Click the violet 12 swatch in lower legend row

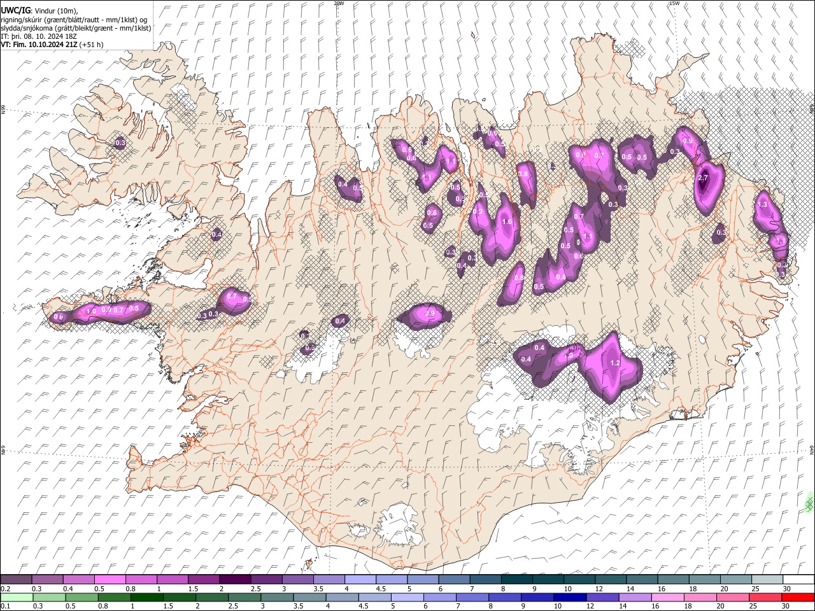pos(602,597)
